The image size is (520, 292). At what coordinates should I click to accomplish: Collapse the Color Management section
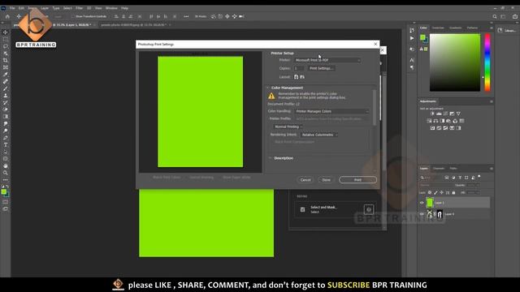point(268,88)
